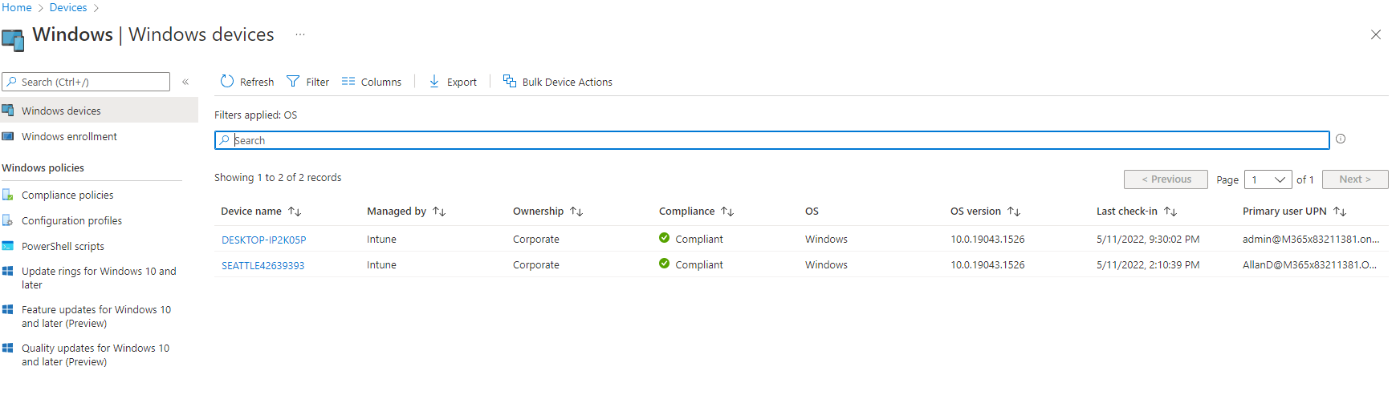Image resolution: width=1396 pixels, height=399 pixels.
Task: Open Windows devices menu item
Action: (99, 111)
